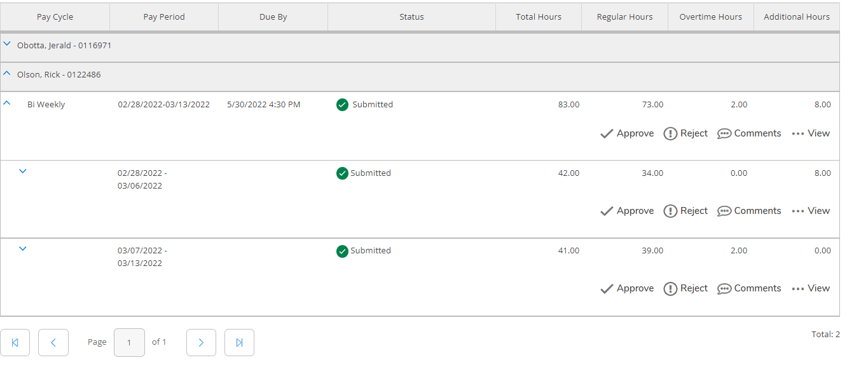Expand Obotta, Jerald employee group
847x367 pixels.
(x=7, y=44)
